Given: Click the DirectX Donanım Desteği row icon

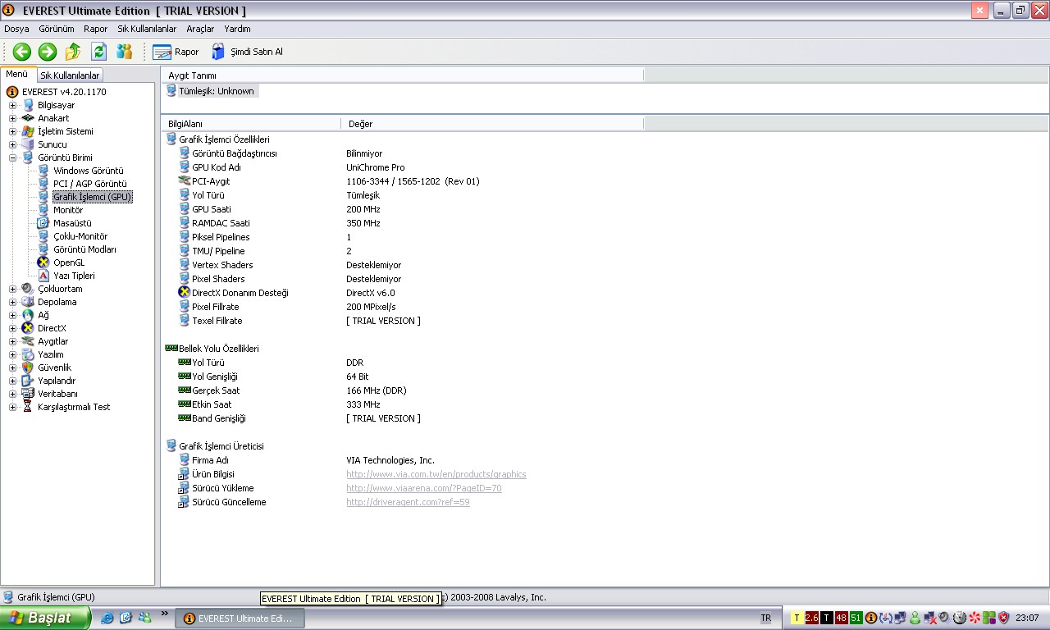Looking at the screenshot, I should [x=184, y=293].
